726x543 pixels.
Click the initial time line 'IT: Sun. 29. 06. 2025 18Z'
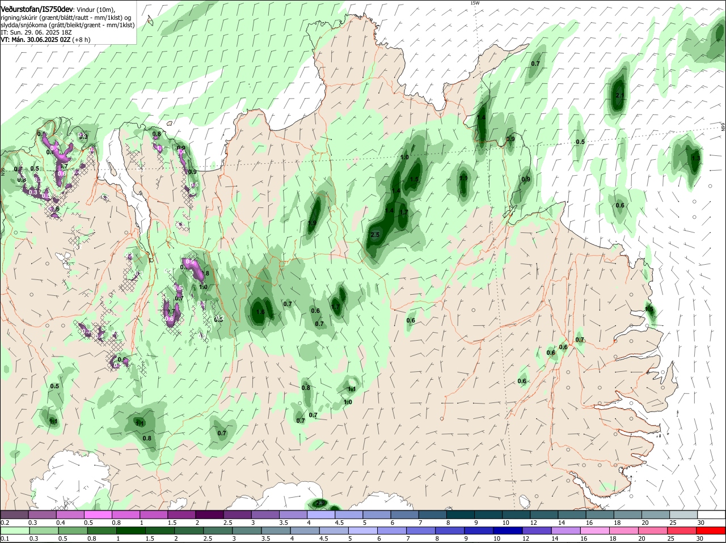[36, 32]
